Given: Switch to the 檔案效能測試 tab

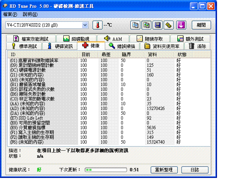Looking at the screenshot, I should (31, 39).
